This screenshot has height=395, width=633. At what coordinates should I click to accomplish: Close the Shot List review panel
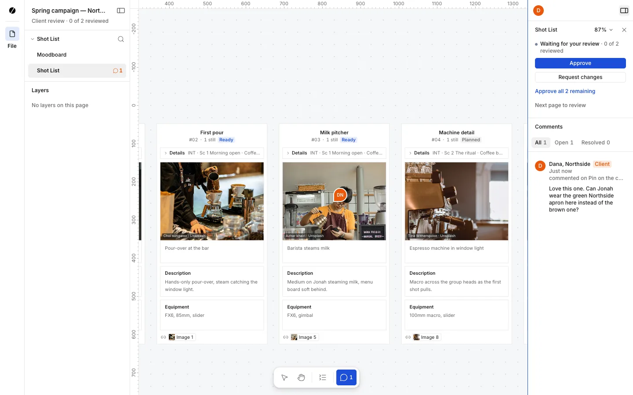coord(624,30)
